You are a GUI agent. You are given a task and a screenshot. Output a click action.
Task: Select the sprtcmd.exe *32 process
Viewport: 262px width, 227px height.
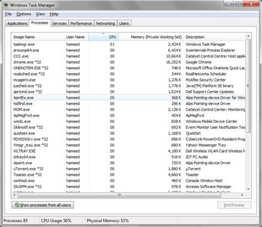pos(128,91)
